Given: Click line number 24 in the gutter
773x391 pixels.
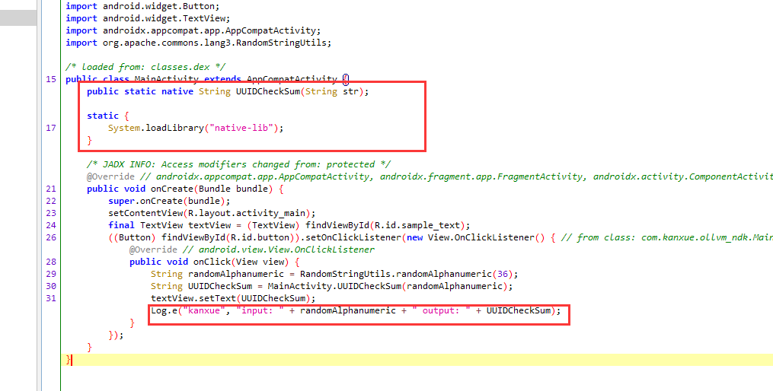Looking at the screenshot, I should (51, 225).
